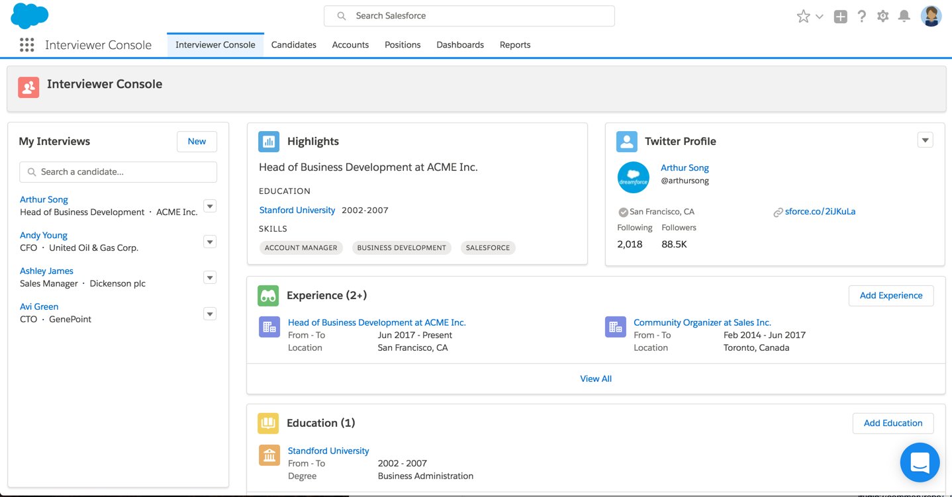Open the Arthur Song candidate link
The image size is (952, 497).
pos(44,199)
